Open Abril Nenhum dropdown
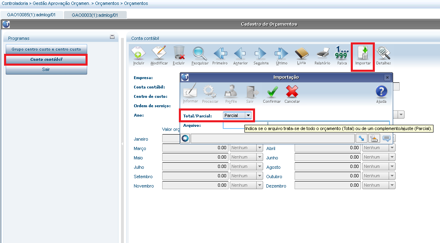Viewport: 440px width, 243px height. pos(378,148)
